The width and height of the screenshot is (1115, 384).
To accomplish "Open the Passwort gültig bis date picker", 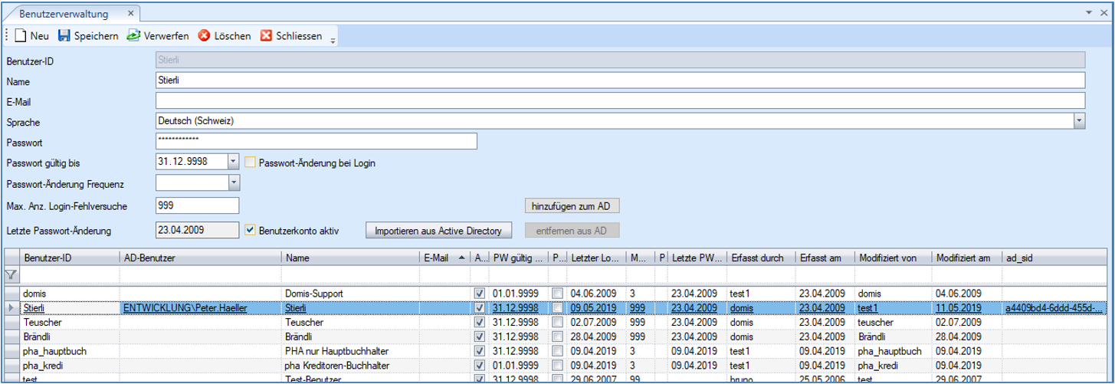I will pos(234,162).
